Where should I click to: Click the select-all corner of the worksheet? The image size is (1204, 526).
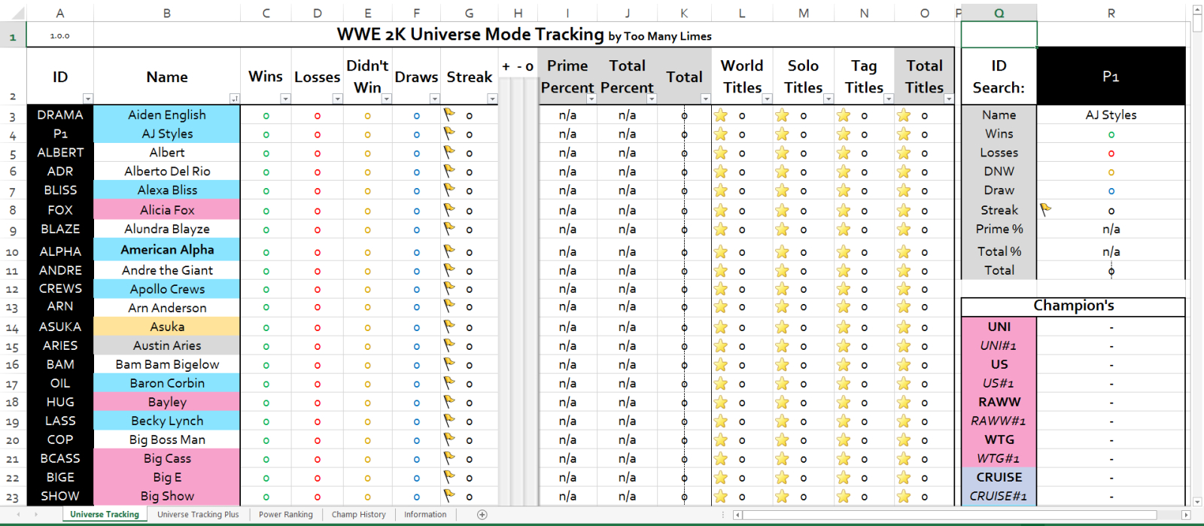[13, 13]
